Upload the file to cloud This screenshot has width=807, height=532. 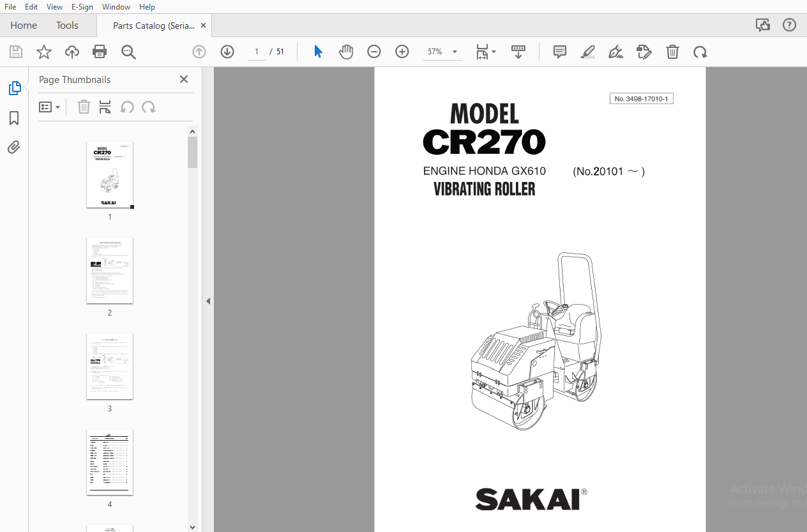(72, 52)
